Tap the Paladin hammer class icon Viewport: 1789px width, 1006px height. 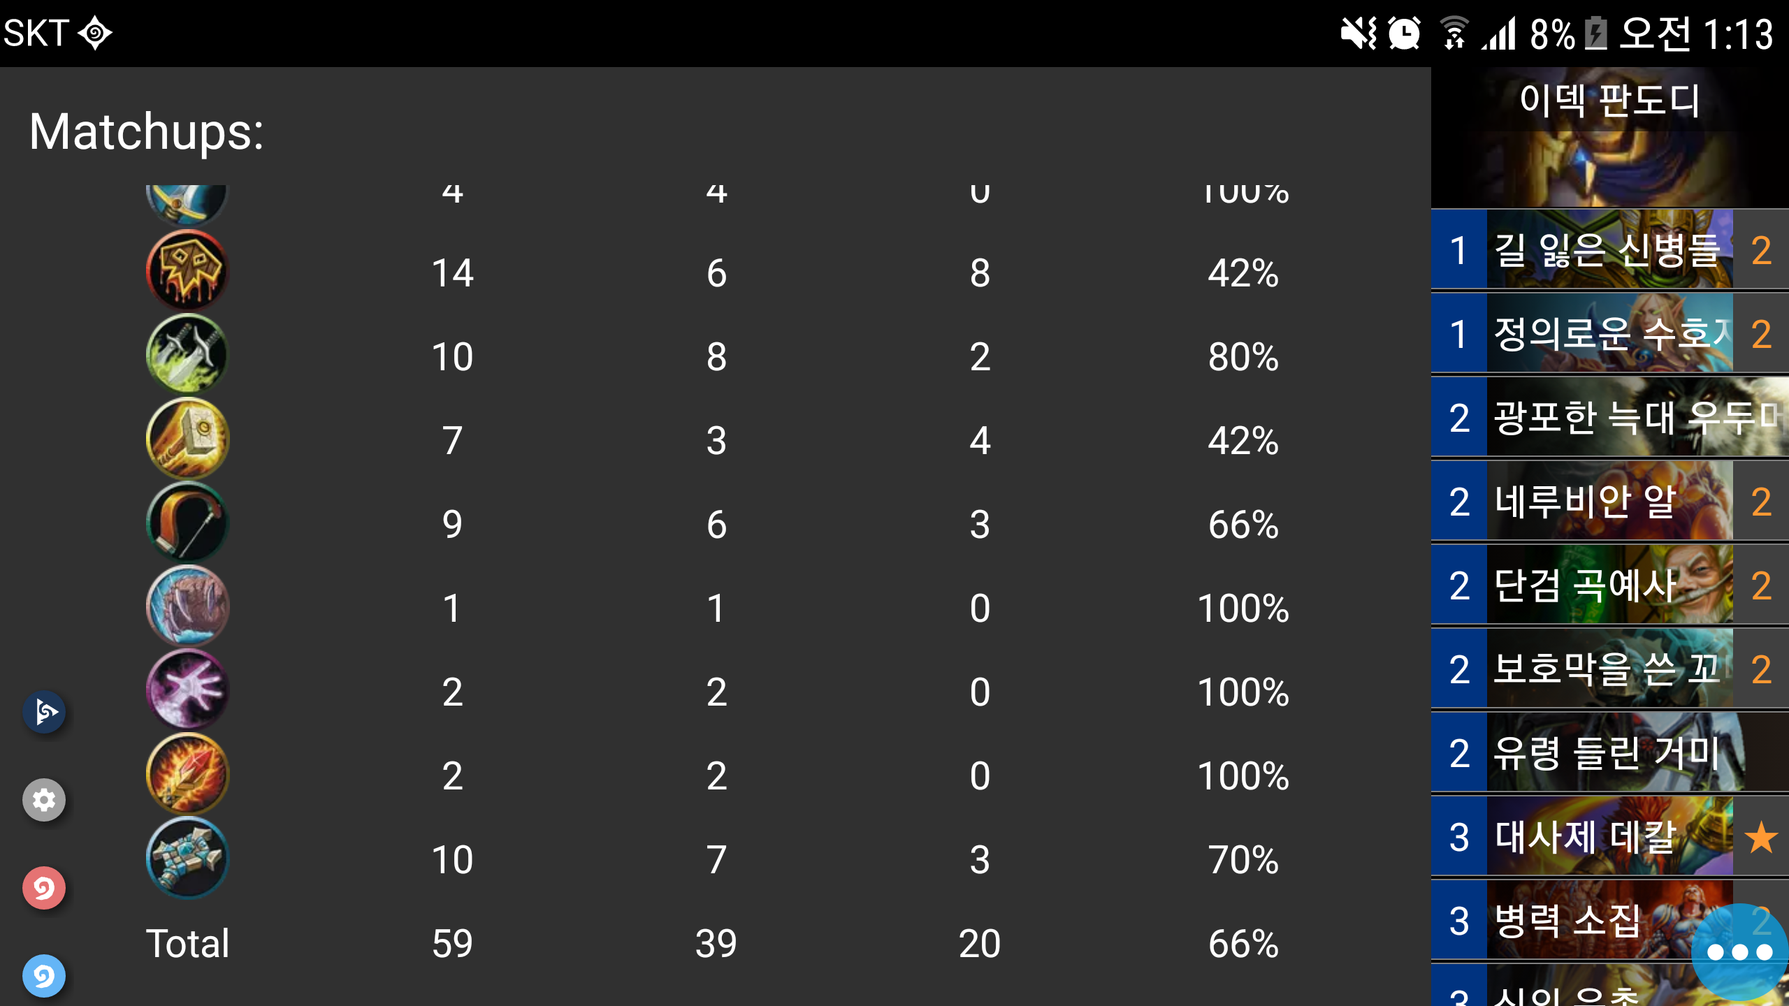[187, 438]
